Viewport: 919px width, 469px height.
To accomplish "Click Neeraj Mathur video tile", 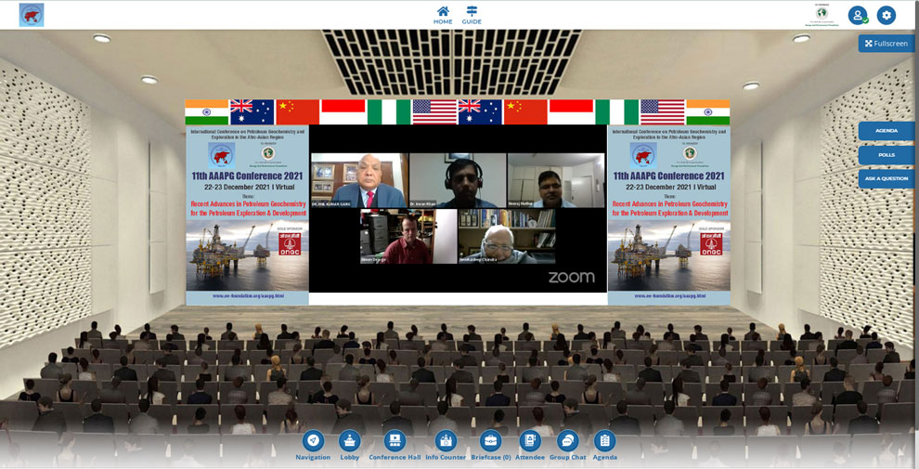I will [556, 180].
